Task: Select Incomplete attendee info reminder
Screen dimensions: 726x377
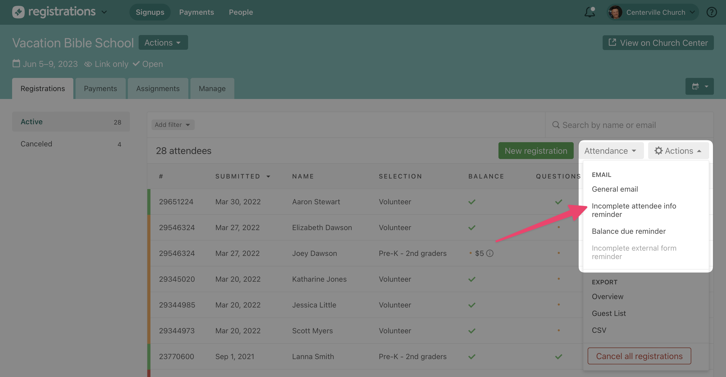Action: (x=634, y=210)
